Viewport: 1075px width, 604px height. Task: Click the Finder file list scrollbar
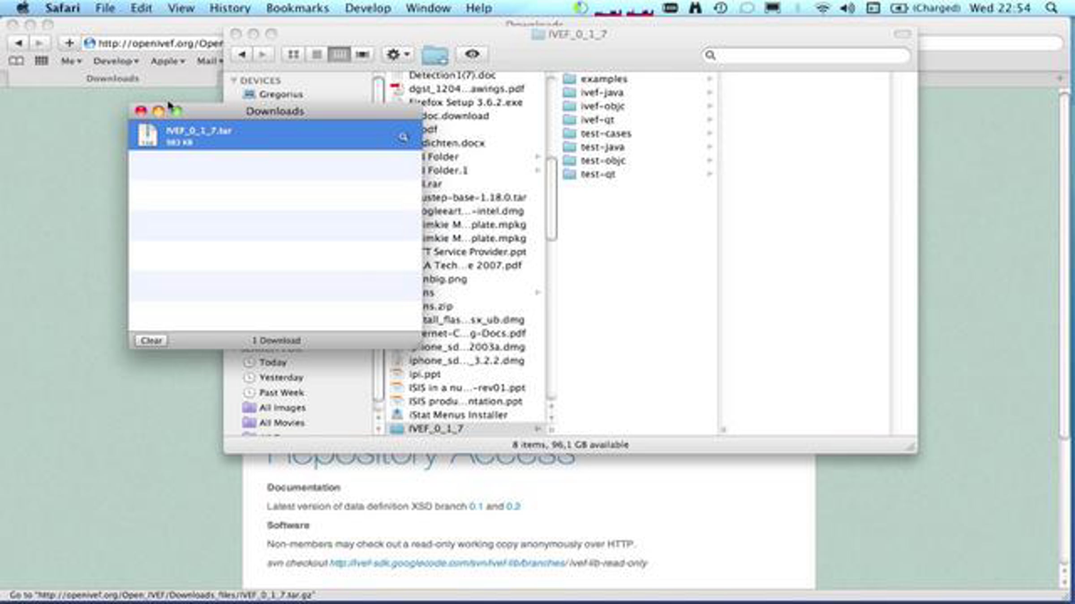click(x=552, y=199)
